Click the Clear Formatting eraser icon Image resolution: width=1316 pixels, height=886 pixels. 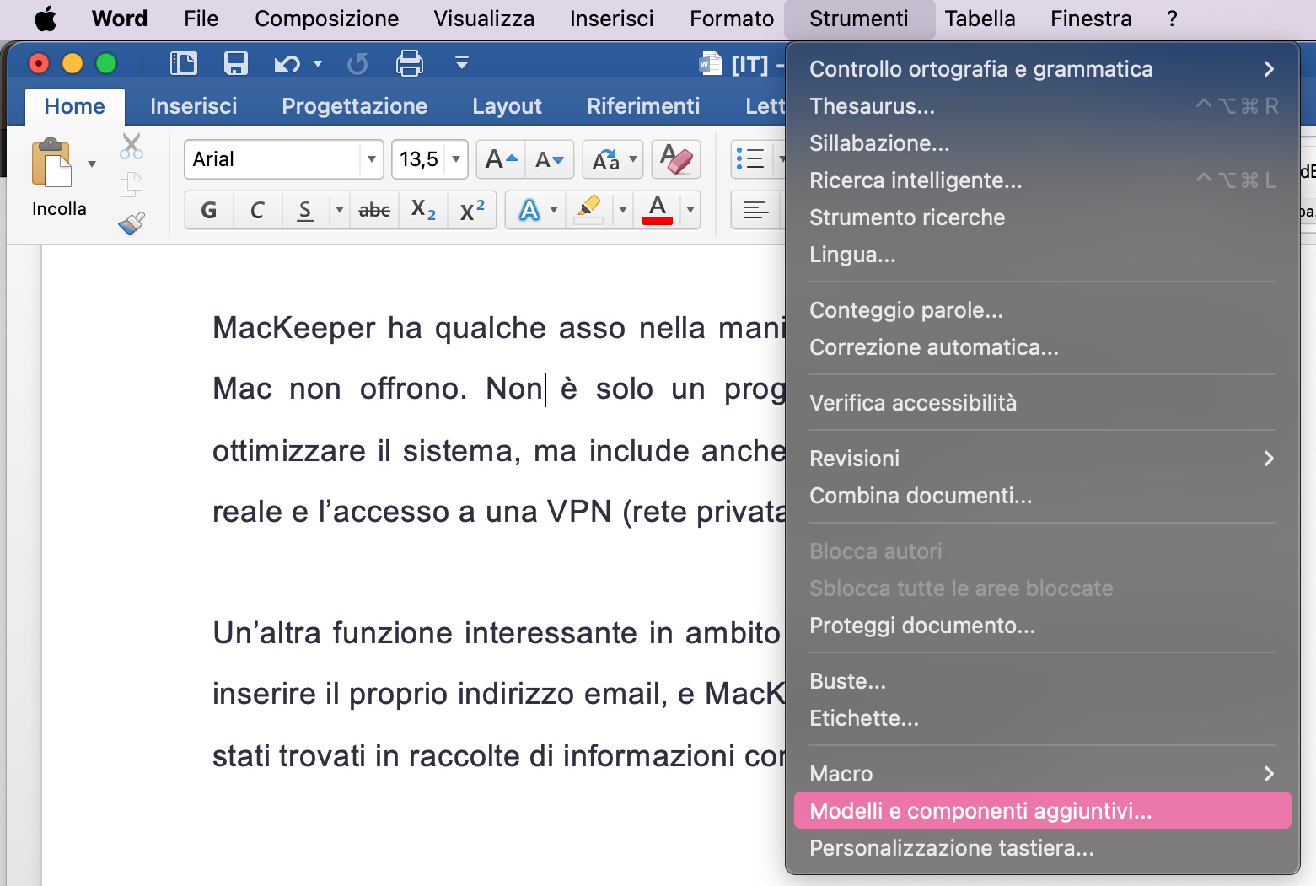(676, 158)
